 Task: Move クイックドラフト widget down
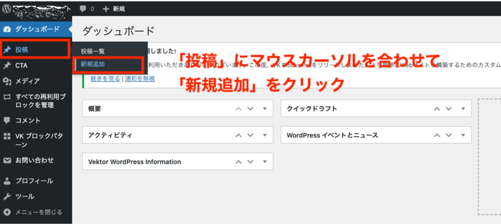449,109
